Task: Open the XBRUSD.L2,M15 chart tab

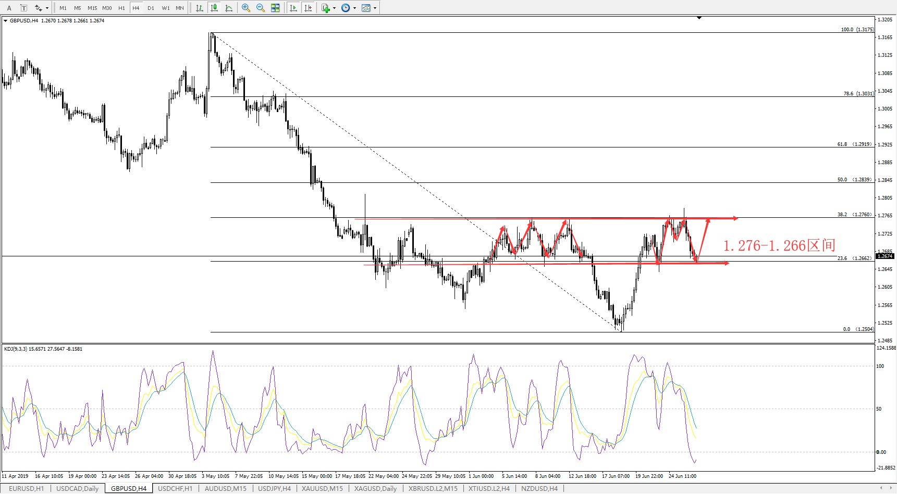Action: [433, 488]
